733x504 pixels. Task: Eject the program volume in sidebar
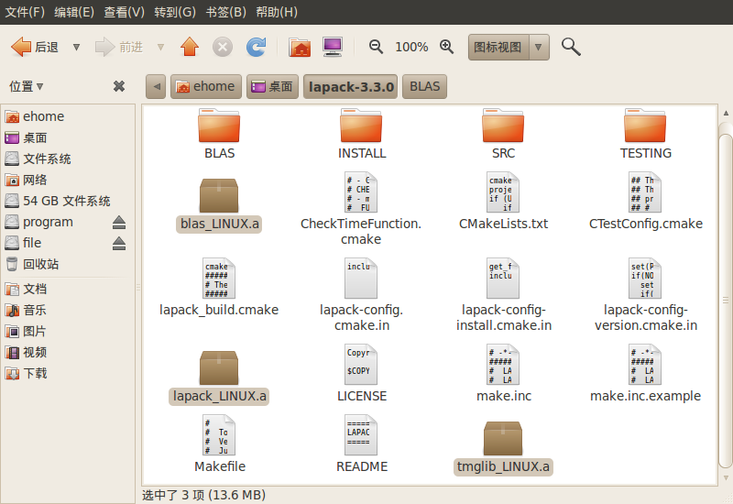pyautogui.click(x=119, y=223)
